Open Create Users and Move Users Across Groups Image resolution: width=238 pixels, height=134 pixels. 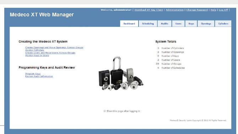click(50, 53)
